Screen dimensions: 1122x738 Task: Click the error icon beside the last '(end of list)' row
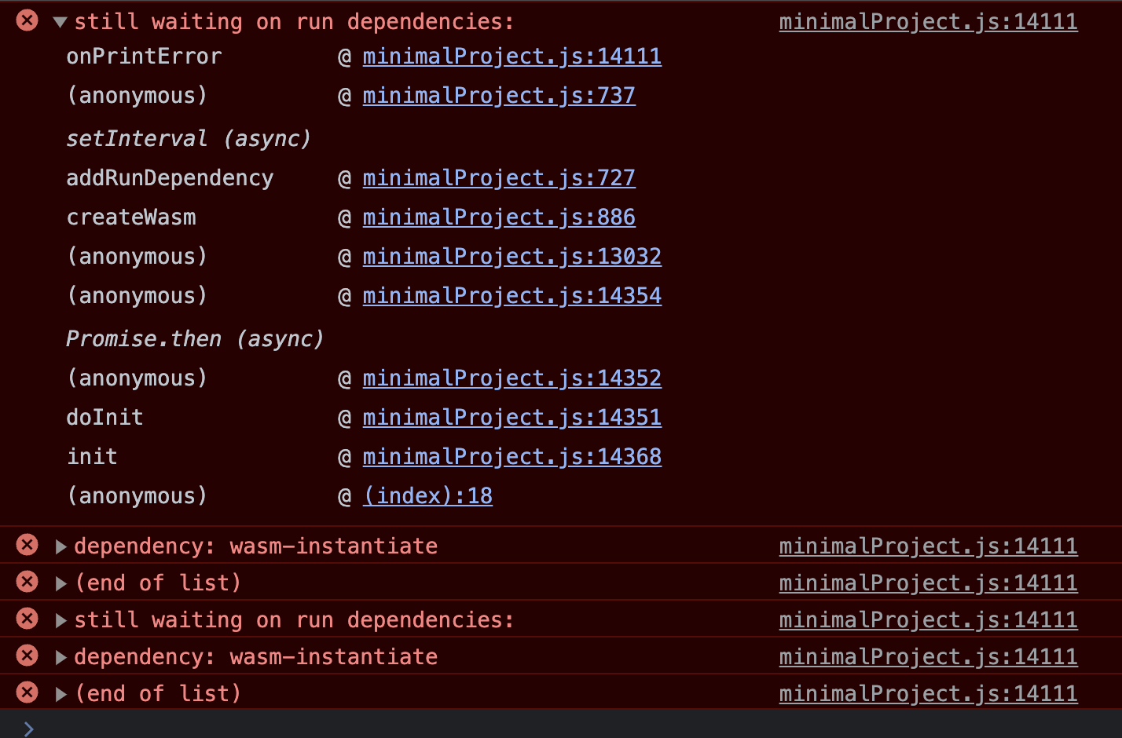point(27,692)
